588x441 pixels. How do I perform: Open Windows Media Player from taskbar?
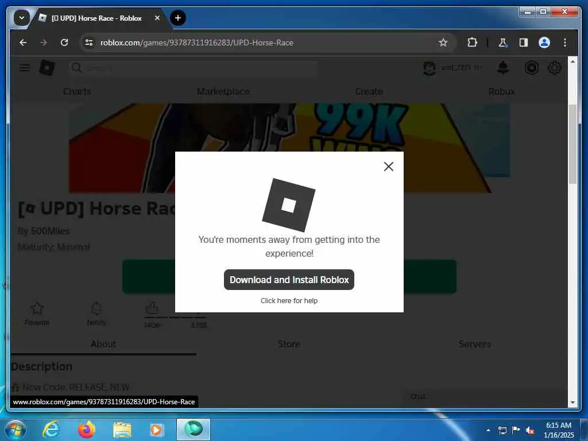156,430
